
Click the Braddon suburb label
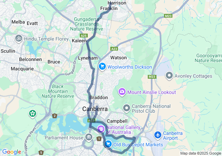(x=99, y=97)
